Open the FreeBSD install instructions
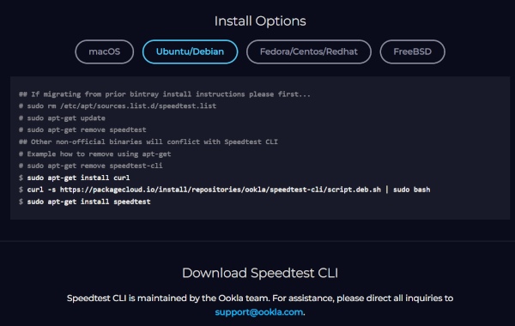Image resolution: width=515 pixels, height=326 pixels. click(x=412, y=51)
